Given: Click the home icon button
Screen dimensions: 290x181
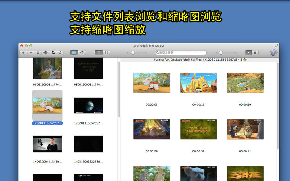Looking at the screenshot, I should 82,52.
